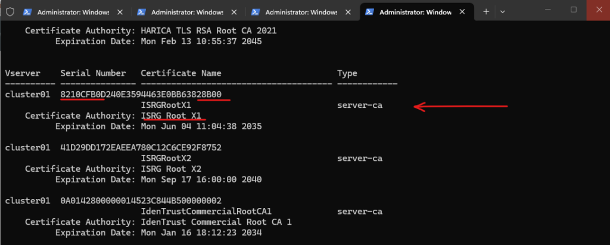610x245 pixels.
Task: Click the ISRGRootX1 certificate name
Action: click(x=166, y=106)
